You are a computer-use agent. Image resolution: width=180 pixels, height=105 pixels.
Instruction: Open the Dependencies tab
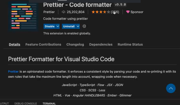[101, 45]
